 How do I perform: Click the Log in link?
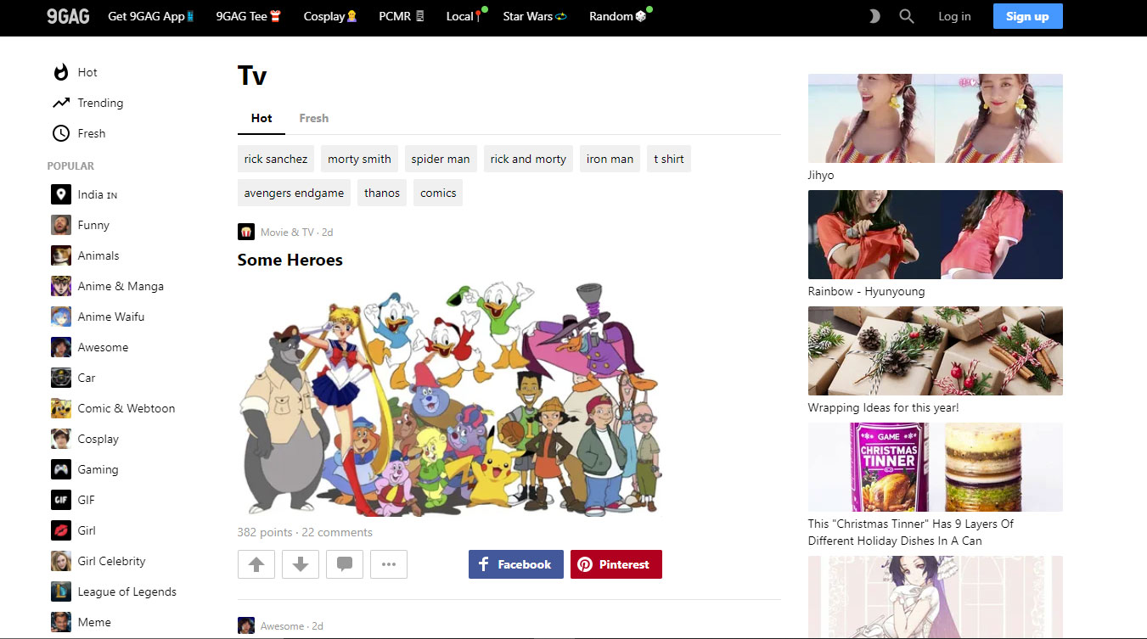pos(954,16)
